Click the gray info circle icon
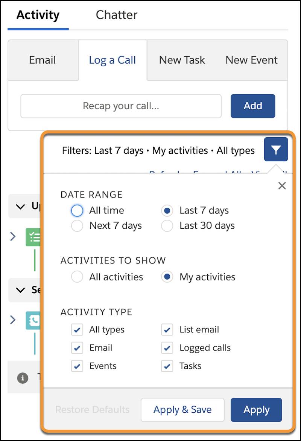The height and width of the screenshot is (441, 301). click(x=23, y=378)
